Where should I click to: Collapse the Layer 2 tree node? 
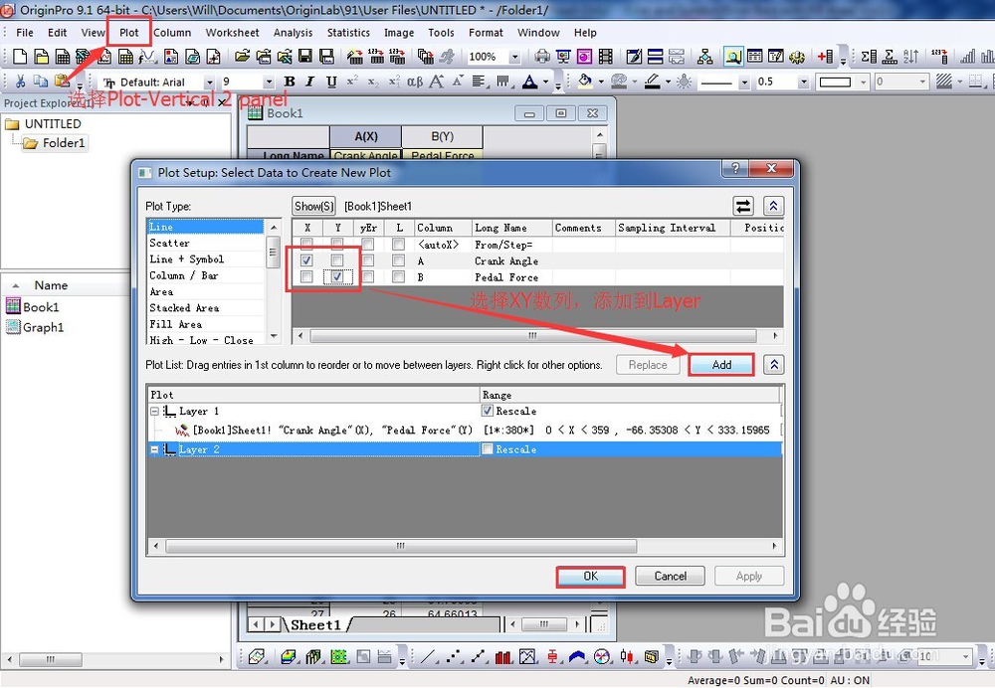click(x=154, y=449)
